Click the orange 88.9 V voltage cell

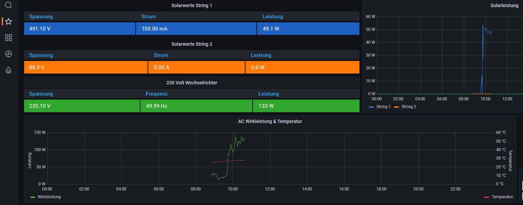point(37,67)
